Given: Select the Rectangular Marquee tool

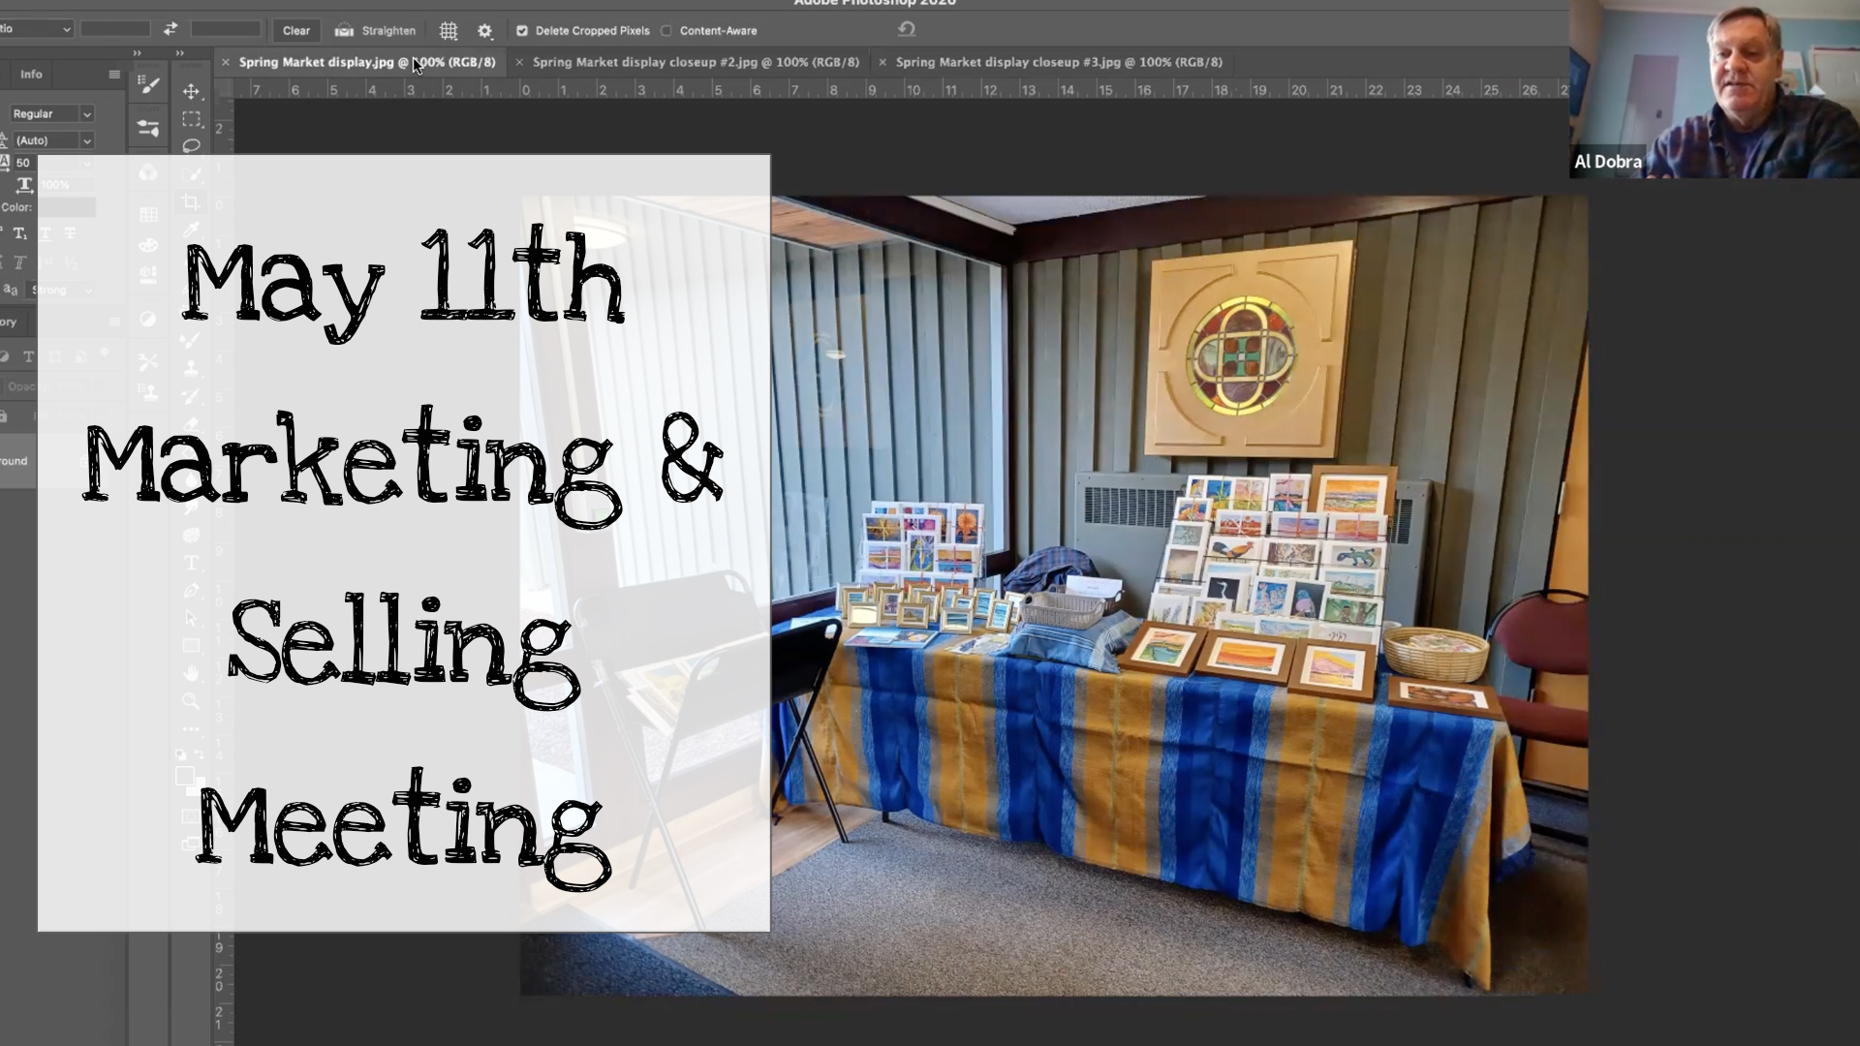Looking at the screenshot, I should [191, 119].
